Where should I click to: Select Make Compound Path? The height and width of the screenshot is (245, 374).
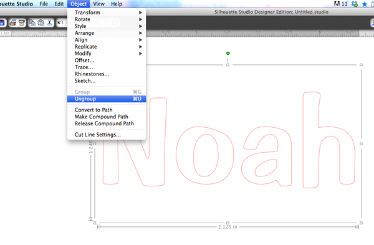[107, 117]
